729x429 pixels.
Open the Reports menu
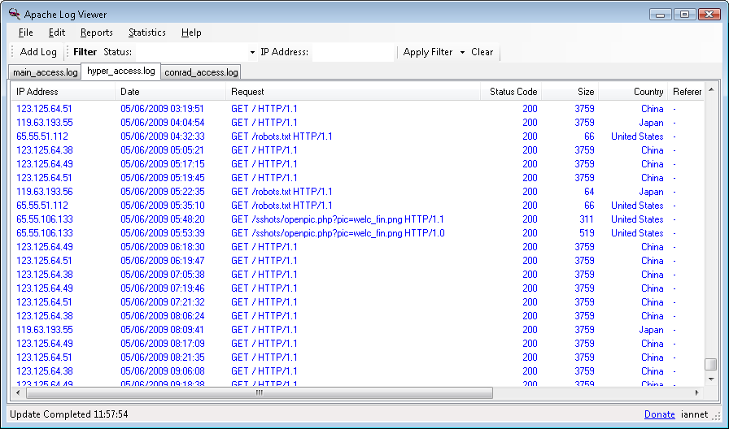(96, 32)
